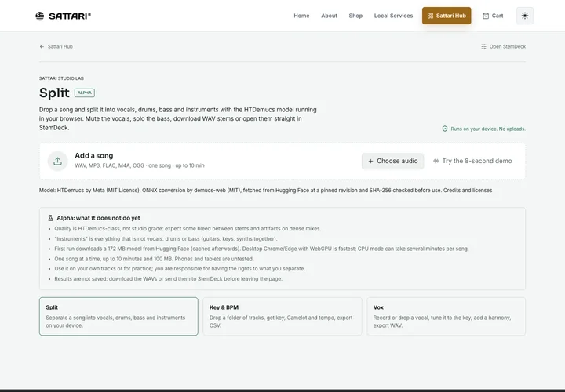Click "Runs on your device. No uploads." text

pyautogui.click(x=488, y=129)
